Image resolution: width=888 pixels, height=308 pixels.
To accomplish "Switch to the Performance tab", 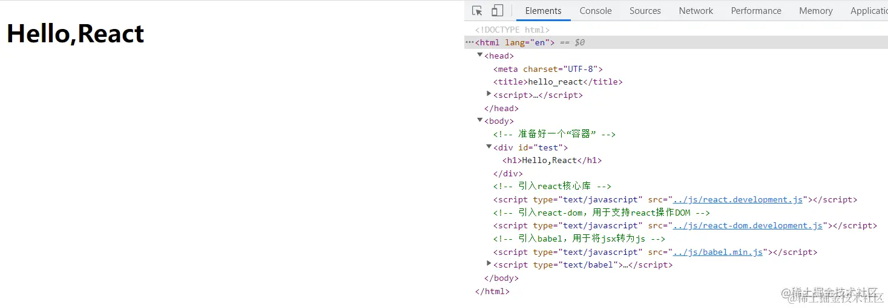I will pos(756,11).
